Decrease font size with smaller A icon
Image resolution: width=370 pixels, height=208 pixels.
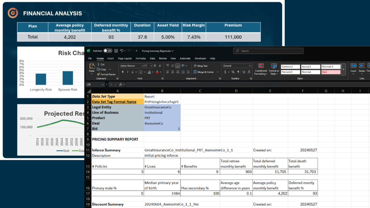click(x=160, y=66)
